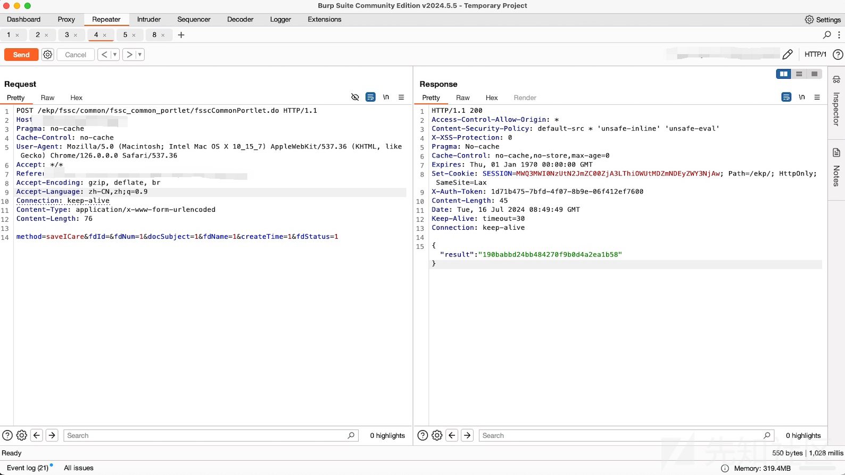Open Response search settings gear
The width and height of the screenshot is (845, 475).
437,435
